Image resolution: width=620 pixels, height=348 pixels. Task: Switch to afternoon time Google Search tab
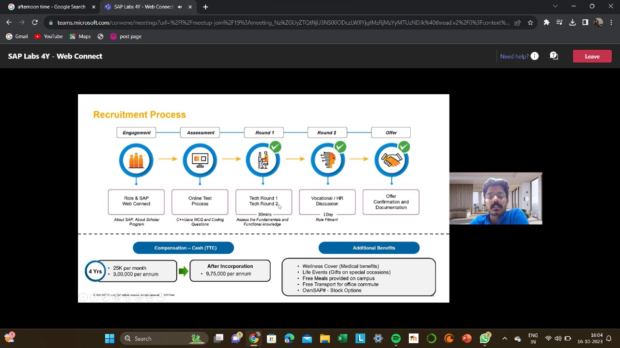[x=51, y=7]
